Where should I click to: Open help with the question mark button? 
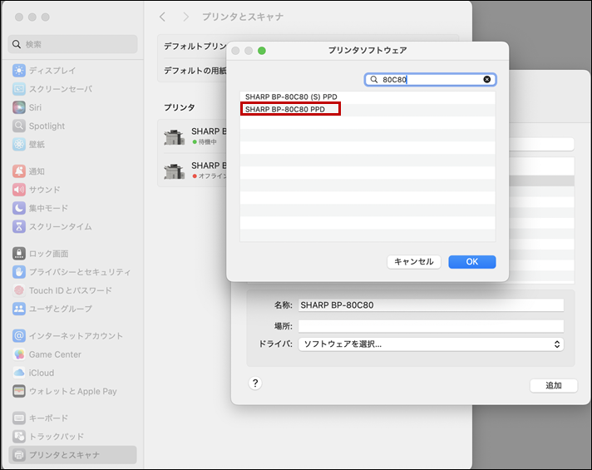[x=255, y=383]
